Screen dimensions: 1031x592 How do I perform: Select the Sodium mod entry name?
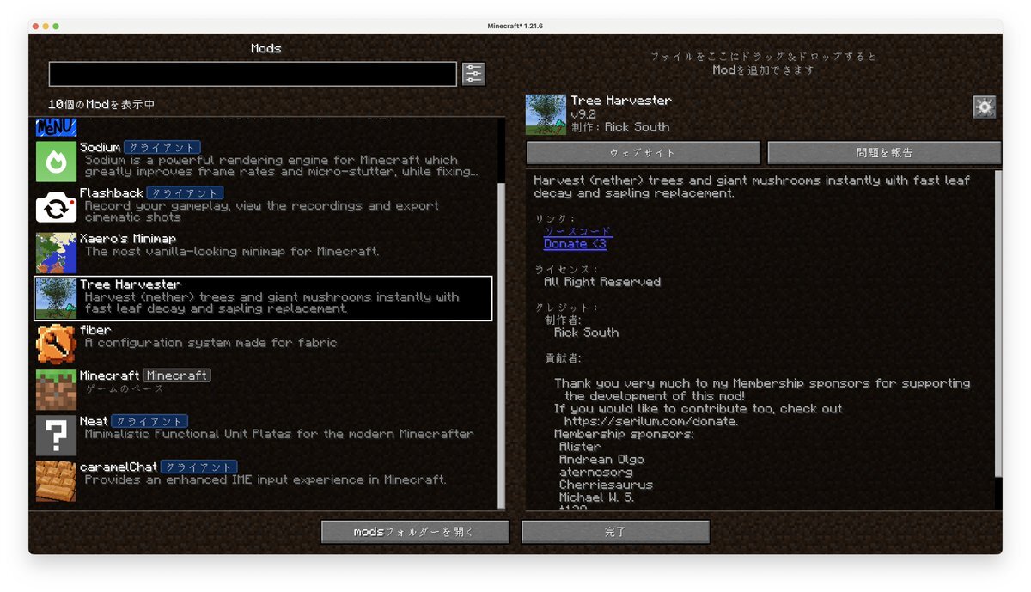tap(100, 147)
